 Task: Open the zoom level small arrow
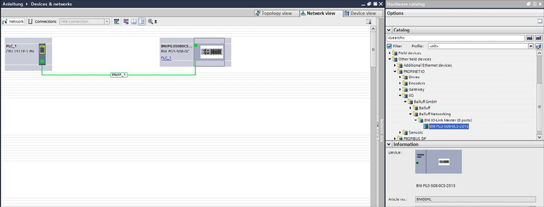(156, 22)
